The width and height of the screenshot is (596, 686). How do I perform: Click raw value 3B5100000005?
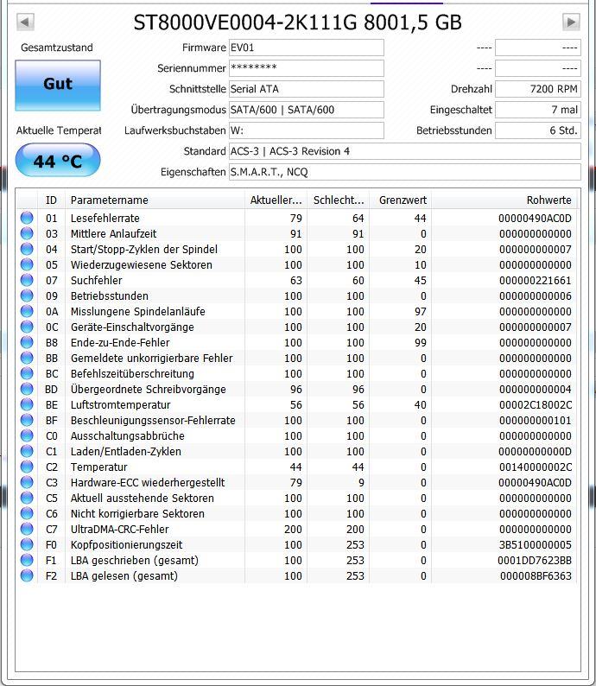(536, 544)
